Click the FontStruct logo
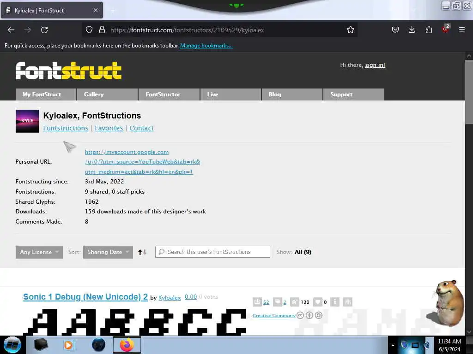 click(x=68, y=71)
